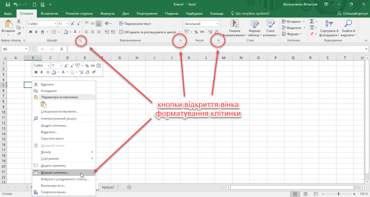The image size is (370, 197).
Task: Open the Calibri font name dropdown in ribbon
Action: (x=56, y=24)
